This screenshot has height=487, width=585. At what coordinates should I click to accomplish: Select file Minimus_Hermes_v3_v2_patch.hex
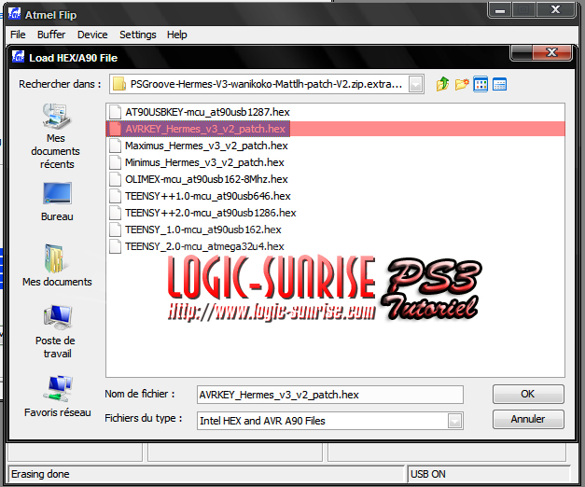[204, 162]
